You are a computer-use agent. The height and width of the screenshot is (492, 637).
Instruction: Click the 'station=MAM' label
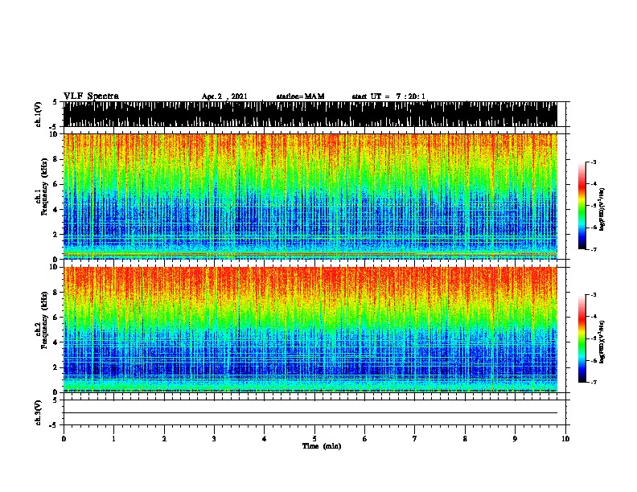(300, 96)
